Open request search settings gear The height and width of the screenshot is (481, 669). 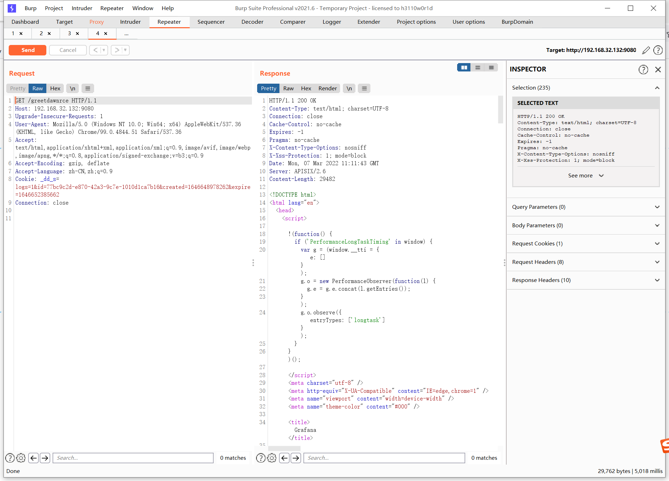click(21, 458)
